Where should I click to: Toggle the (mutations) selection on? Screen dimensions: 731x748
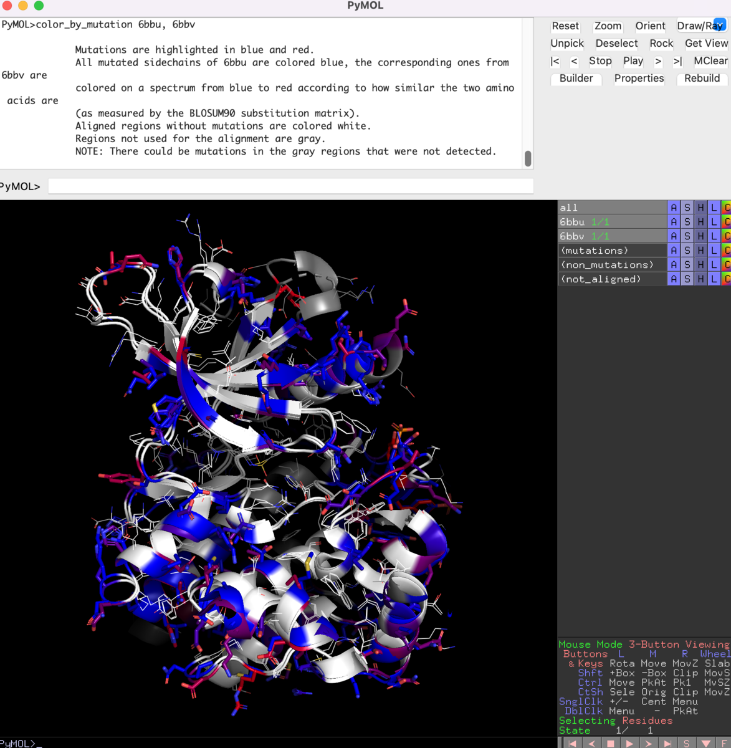[x=612, y=251]
